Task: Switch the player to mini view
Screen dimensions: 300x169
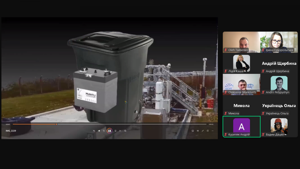Action: pos(208,131)
